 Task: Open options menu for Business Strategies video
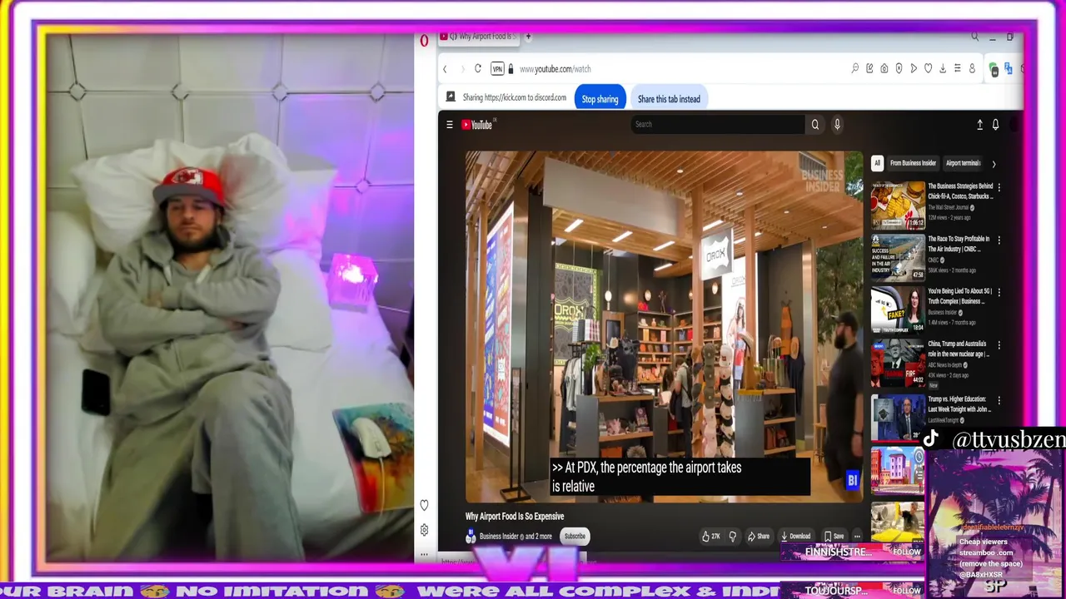tap(999, 187)
